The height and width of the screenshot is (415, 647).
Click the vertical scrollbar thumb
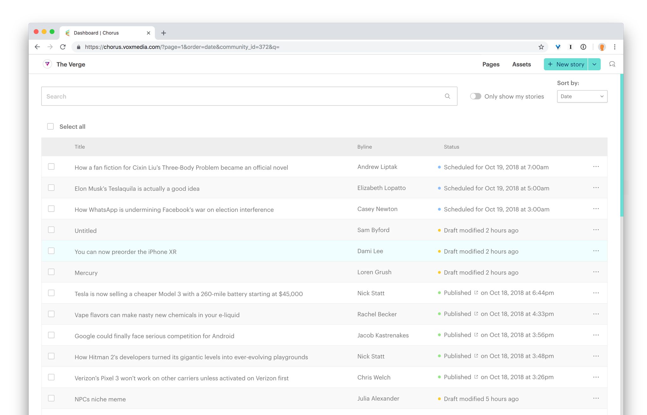(x=621, y=146)
